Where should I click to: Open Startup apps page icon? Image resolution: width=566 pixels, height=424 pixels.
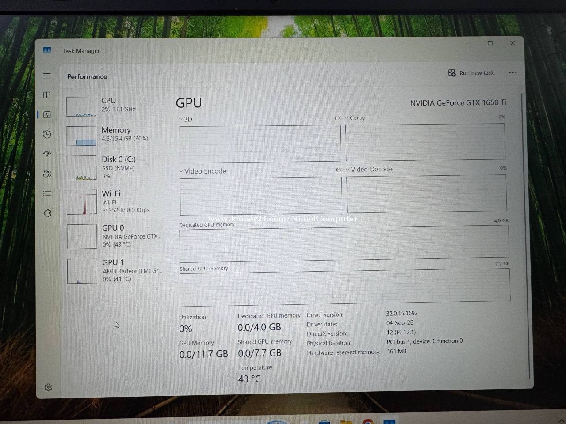pyautogui.click(x=47, y=154)
